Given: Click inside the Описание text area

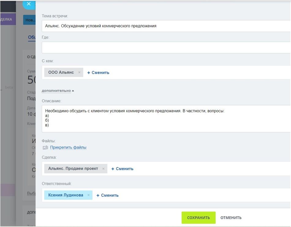Looking at the screenshot, I should coord(165,119).
